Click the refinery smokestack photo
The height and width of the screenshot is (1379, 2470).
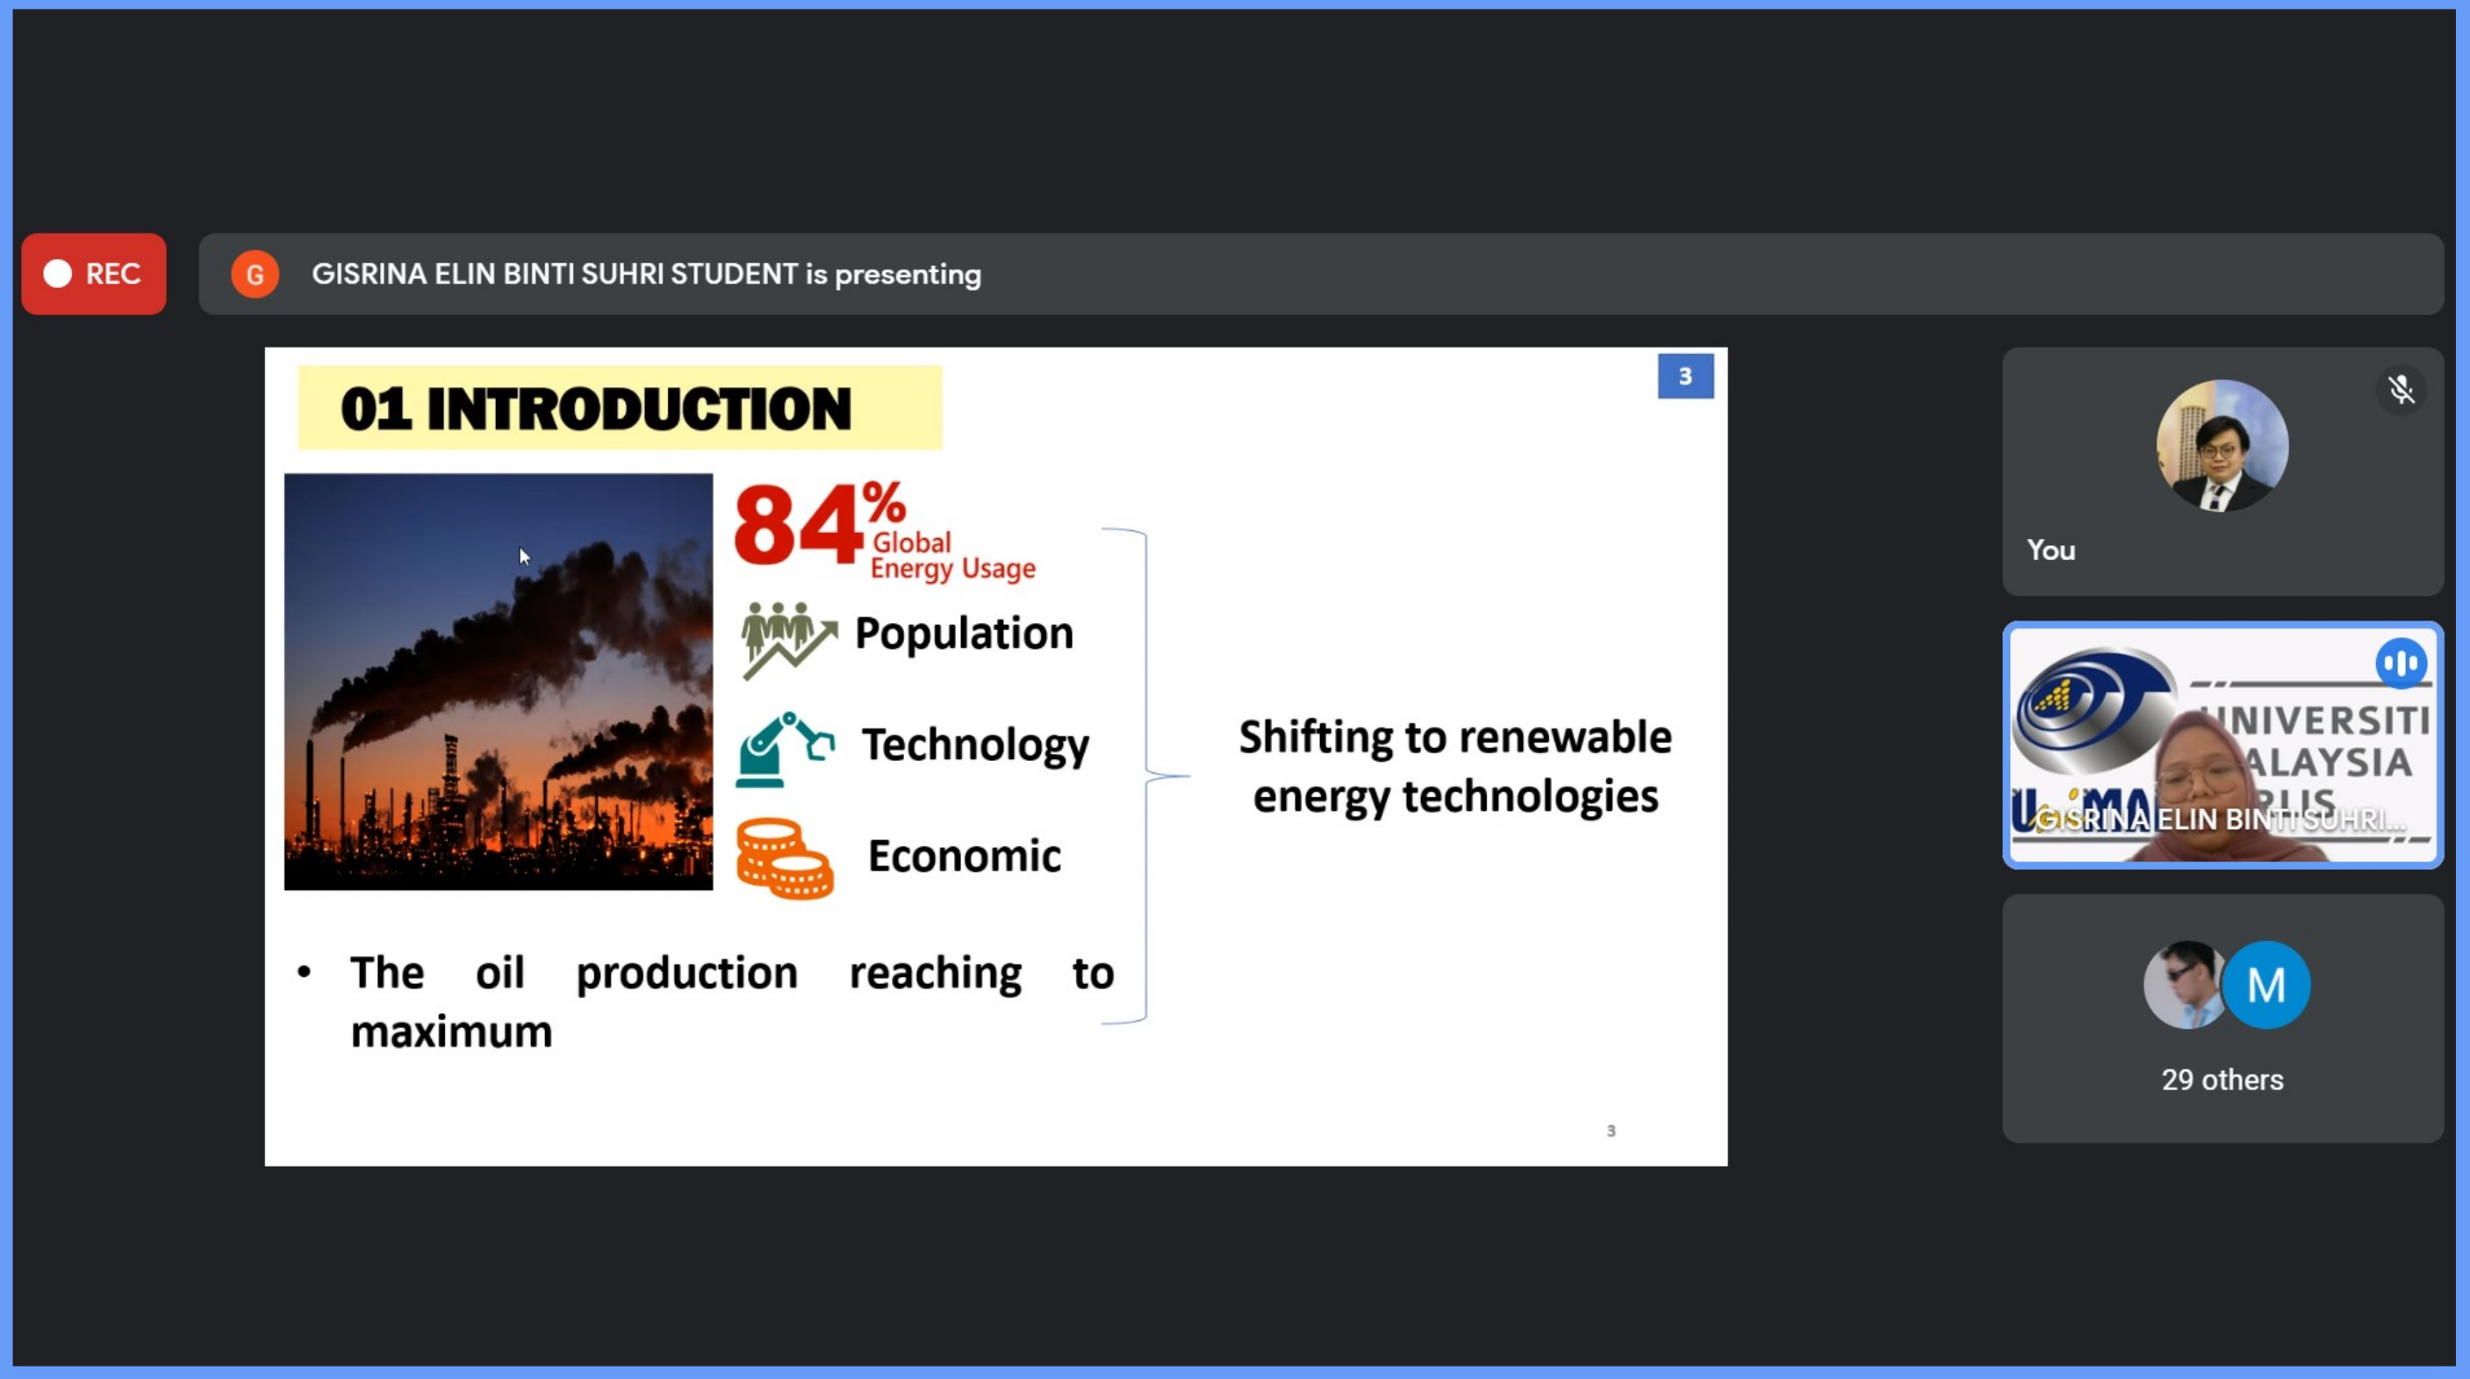498,682
